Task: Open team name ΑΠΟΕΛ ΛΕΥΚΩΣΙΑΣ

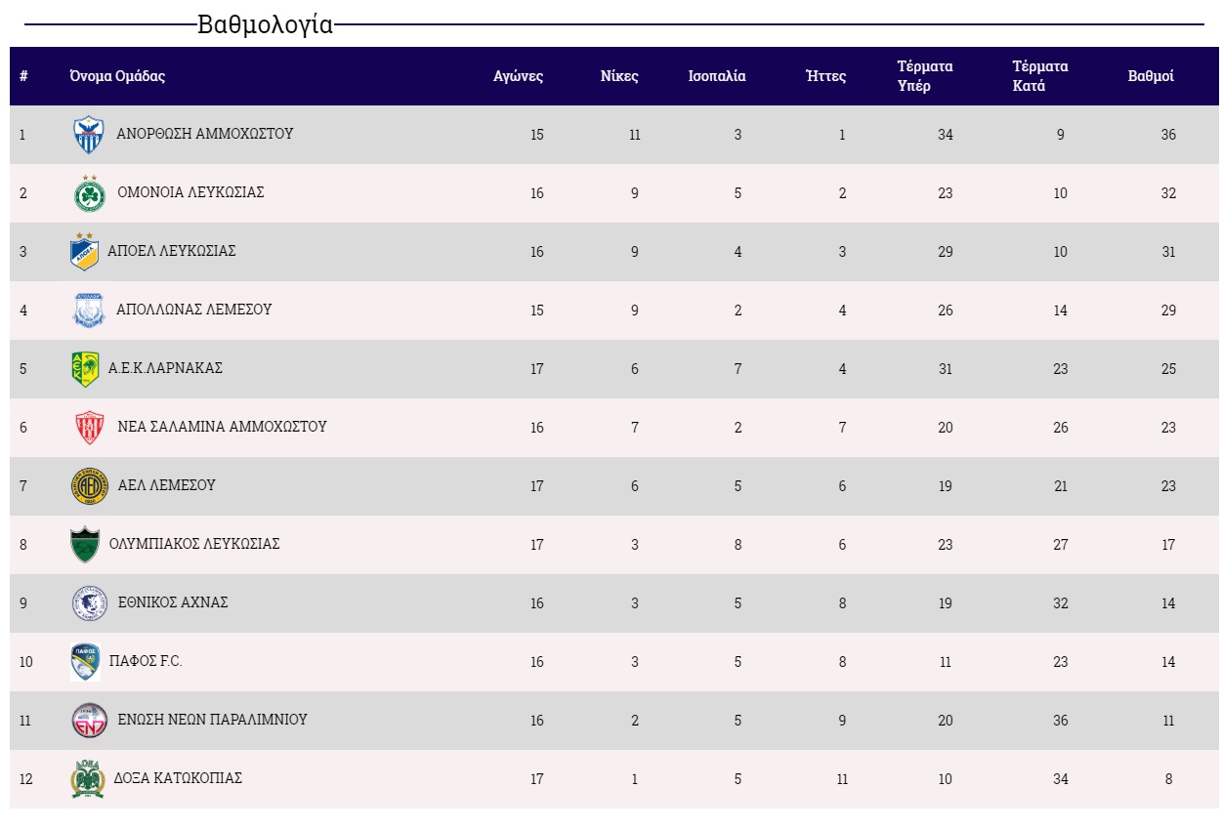Action: [172, 251]
